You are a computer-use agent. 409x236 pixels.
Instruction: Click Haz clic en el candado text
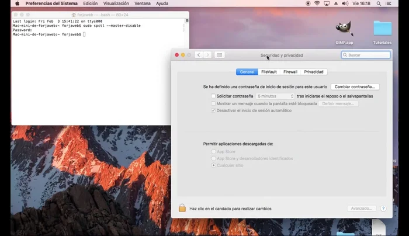coord(231,209)
